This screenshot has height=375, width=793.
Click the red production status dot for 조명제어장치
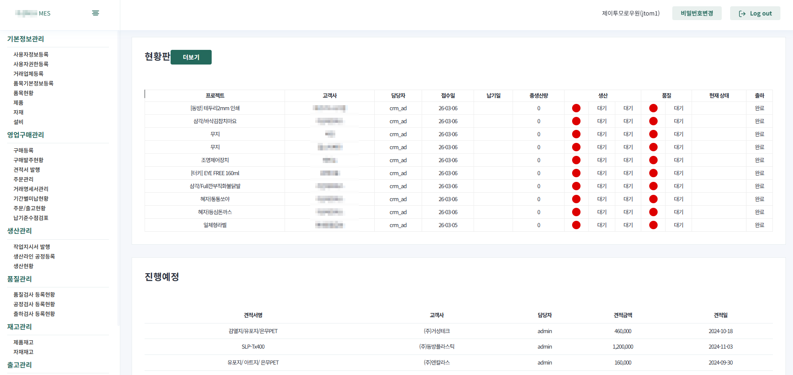pos(576,160)
